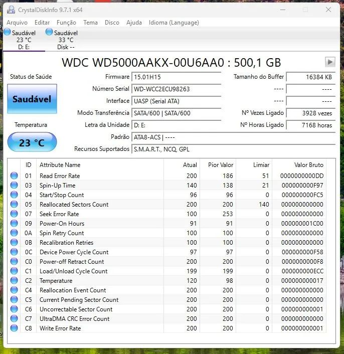
Task: Select the D: E: disk tab at 23 °C
Action: point(24,40)
